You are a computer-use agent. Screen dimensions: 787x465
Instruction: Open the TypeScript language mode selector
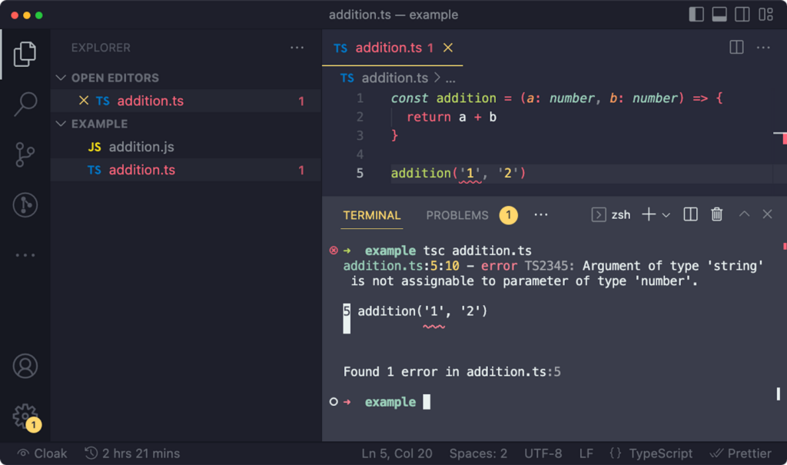click(650, 453)
